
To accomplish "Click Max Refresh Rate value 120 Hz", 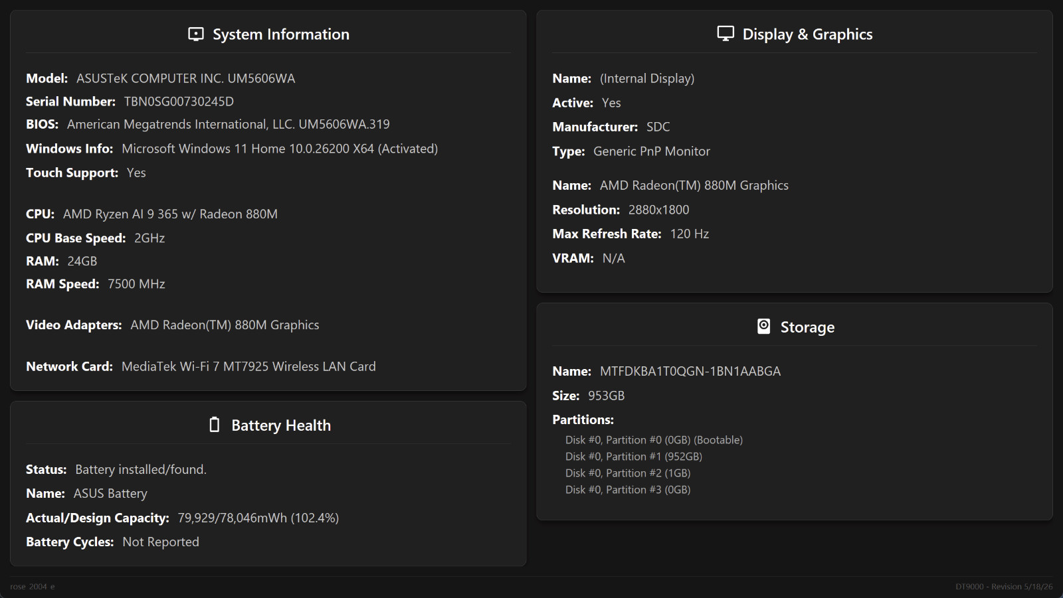I will coord(690,234).
